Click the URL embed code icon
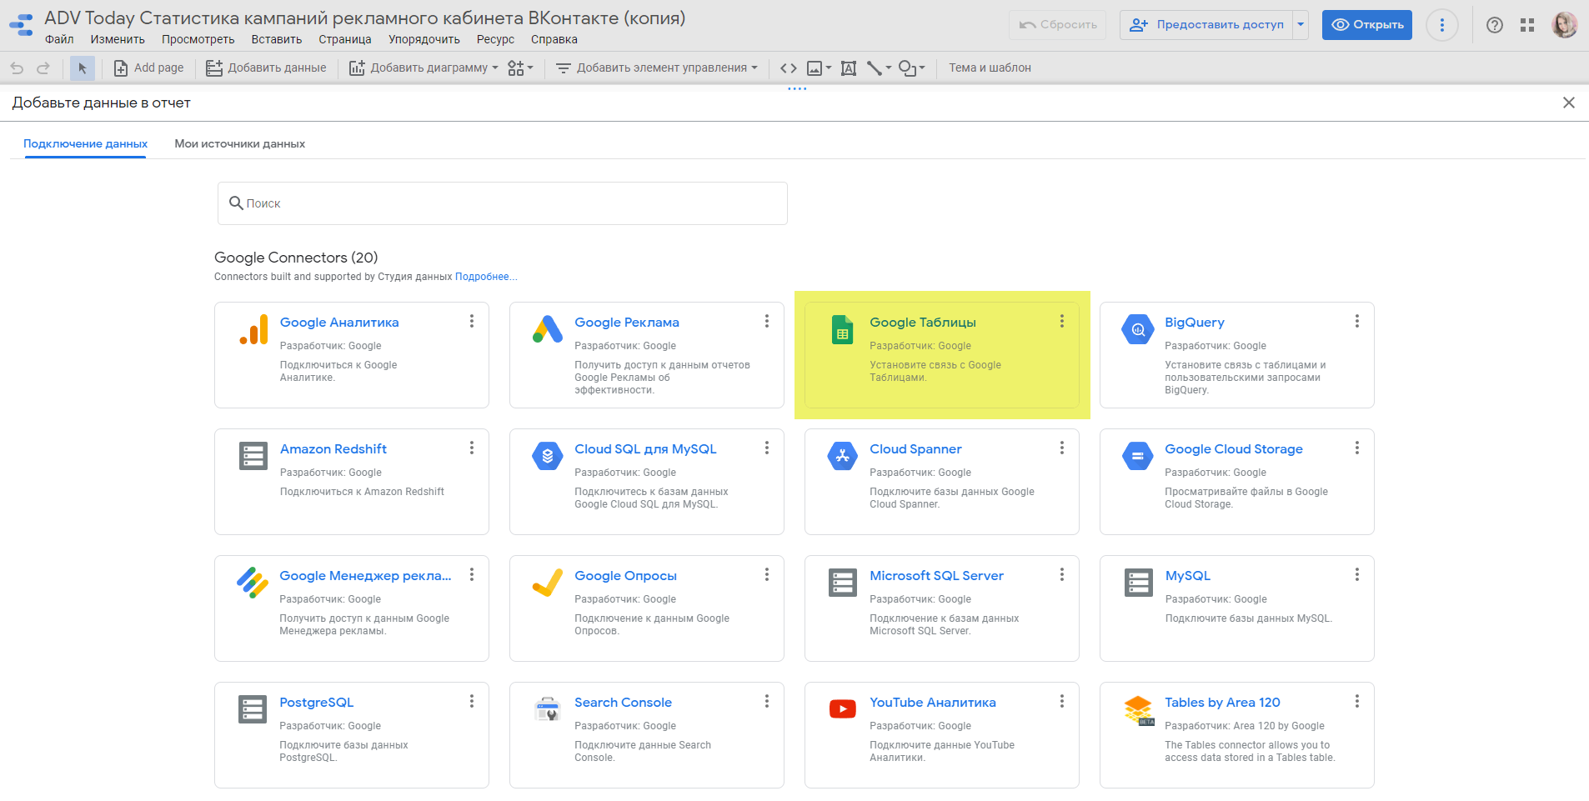The height and width of the screenshot is (801, 1589). 788,68
